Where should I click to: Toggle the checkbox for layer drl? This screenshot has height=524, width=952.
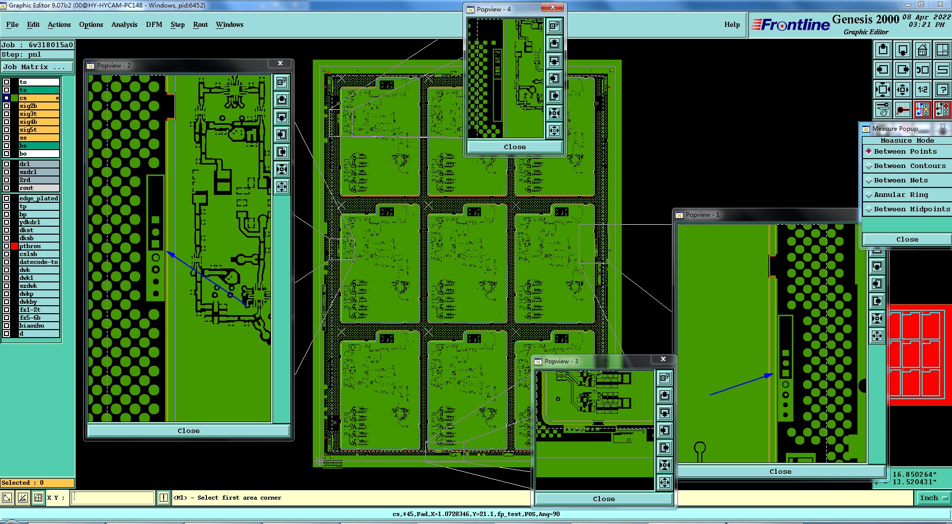point(6,164)
